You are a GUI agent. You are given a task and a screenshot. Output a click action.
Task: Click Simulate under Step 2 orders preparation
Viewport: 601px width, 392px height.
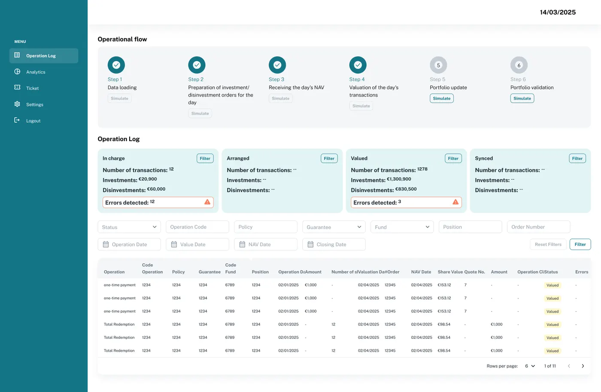pos(200,113)
